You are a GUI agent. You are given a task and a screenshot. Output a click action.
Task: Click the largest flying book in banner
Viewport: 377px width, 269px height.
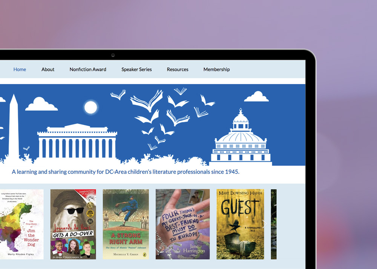[x=147, y=100]
